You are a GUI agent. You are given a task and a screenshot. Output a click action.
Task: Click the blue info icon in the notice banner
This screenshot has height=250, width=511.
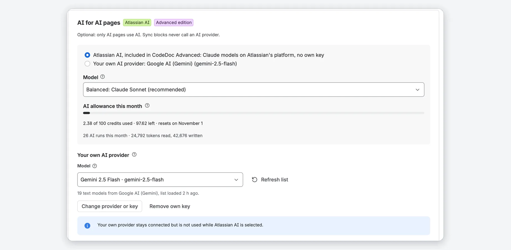pyautogui.click(x=87, y=226)
